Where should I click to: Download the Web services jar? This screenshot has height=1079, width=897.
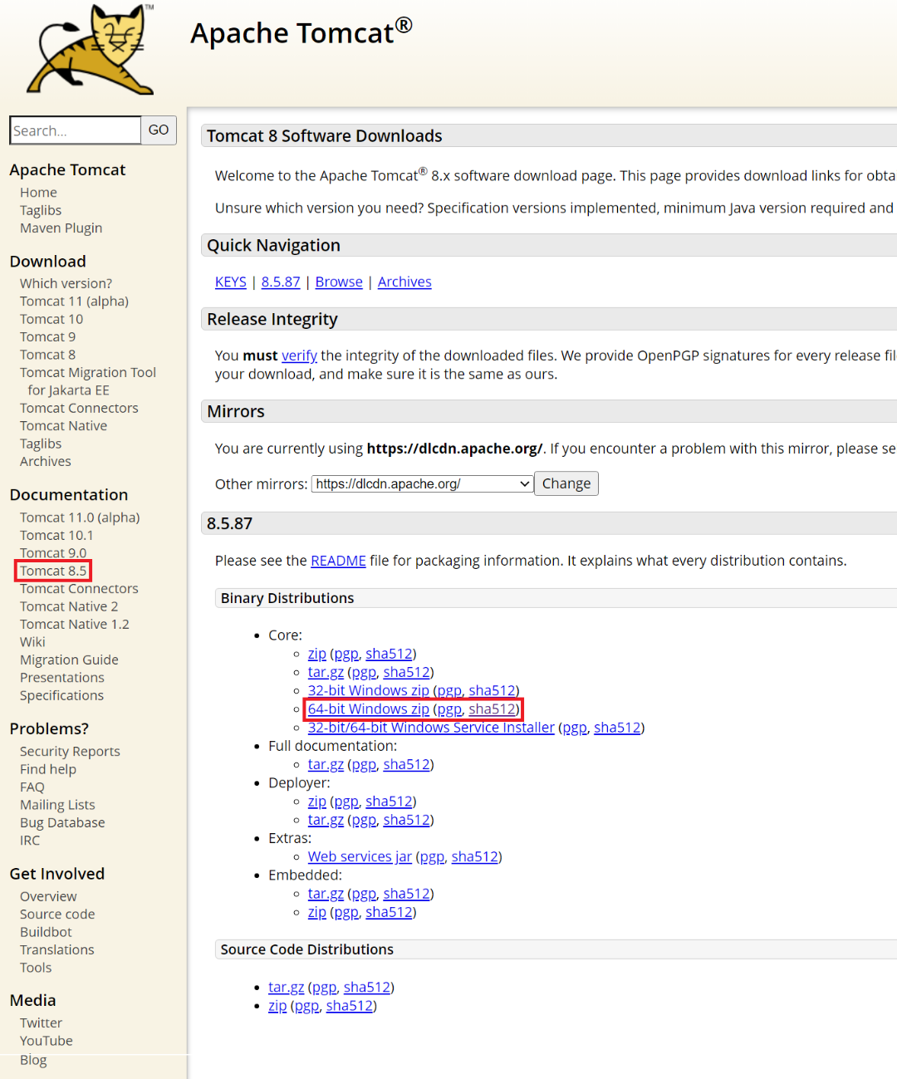pyautogui.click(x=360, y=857)
